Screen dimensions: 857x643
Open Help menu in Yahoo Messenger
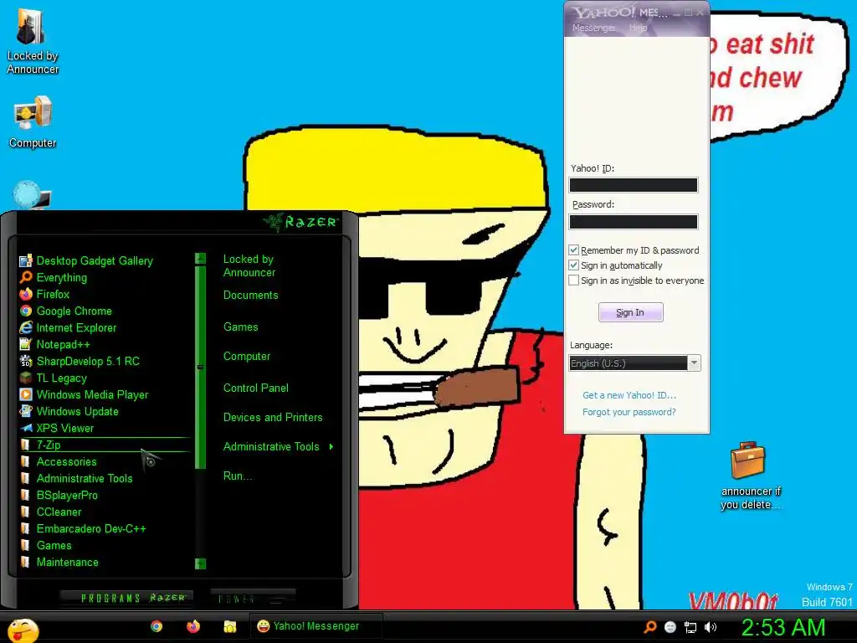pyautogui.click(x=638, y=28)
